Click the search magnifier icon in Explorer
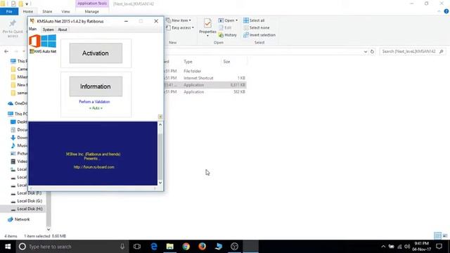The height and width of the screenshot is (253, 450). click(x=442, y=51)
